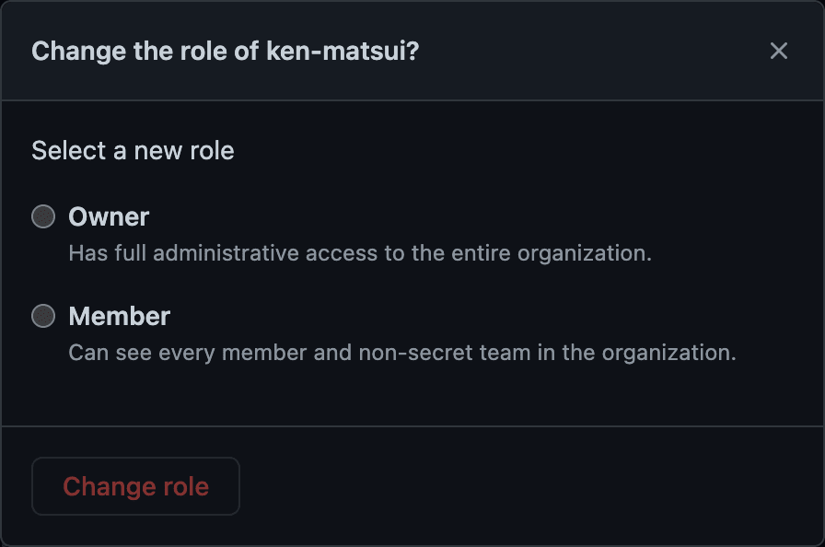Choose Owner role for ken-matsui
Screen dimensions: 825x547
pos(43,217)
